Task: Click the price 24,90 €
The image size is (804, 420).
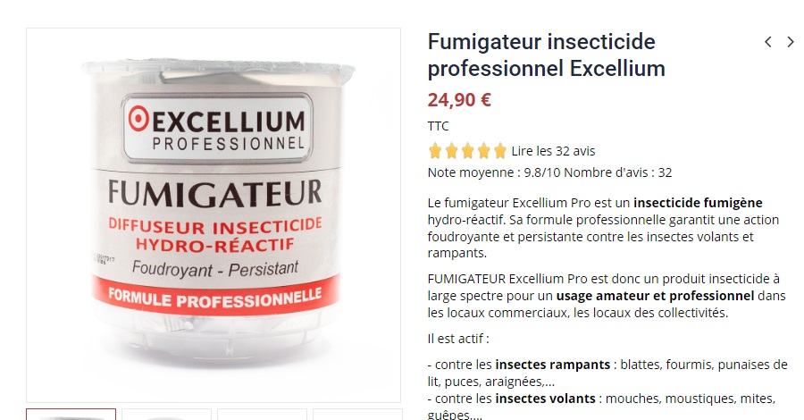Action: tap(459, 99)
